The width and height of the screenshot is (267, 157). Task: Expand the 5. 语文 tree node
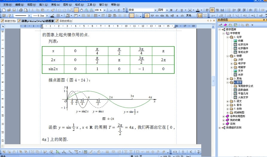(x=228, y=101)
